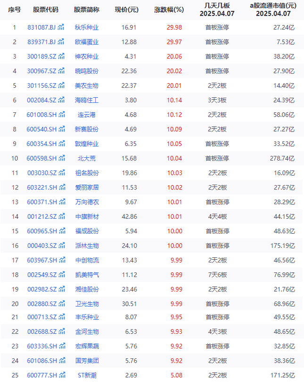The image size is (304, 382).
Task: Open stock name link 宏辉果蔬
Action: click(x=87, y=346)
